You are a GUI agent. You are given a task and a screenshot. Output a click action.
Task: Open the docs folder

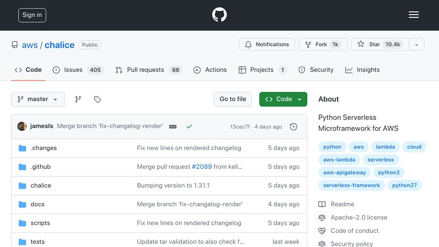pos(37,204)
